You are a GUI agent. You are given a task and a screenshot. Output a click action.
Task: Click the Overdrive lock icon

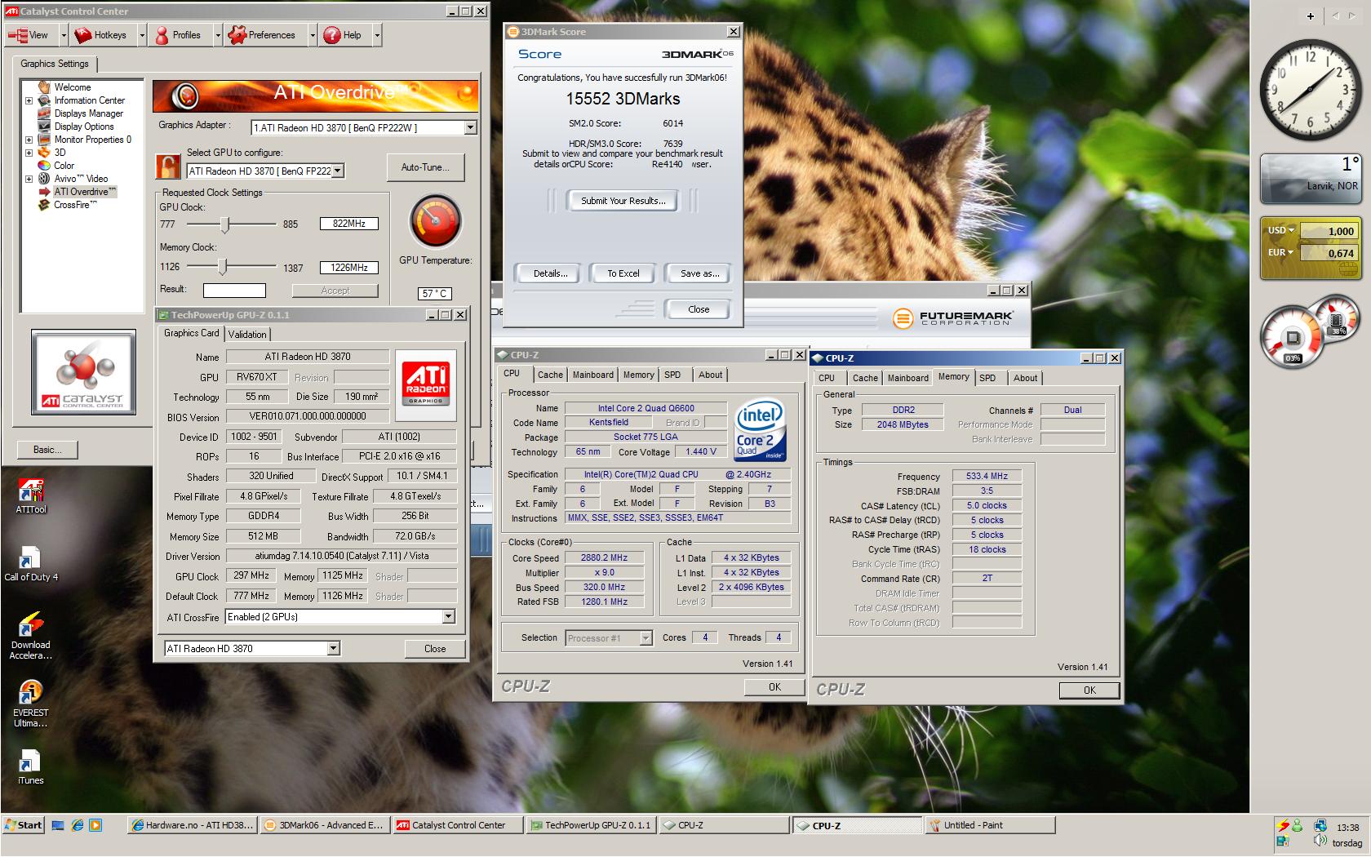(x=168, y=167)
